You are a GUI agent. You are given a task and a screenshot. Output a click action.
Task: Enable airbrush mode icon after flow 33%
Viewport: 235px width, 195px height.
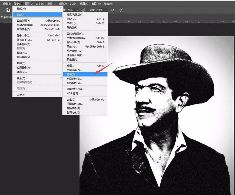(x=112, y=10)
